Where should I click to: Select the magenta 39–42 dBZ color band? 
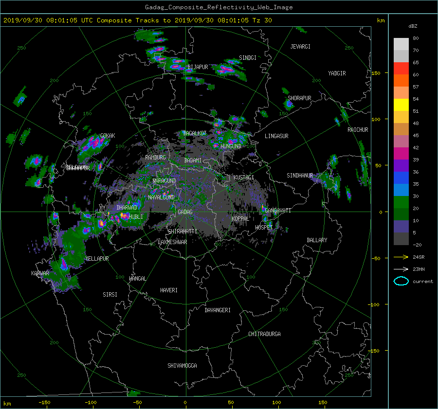coord(401,154)
